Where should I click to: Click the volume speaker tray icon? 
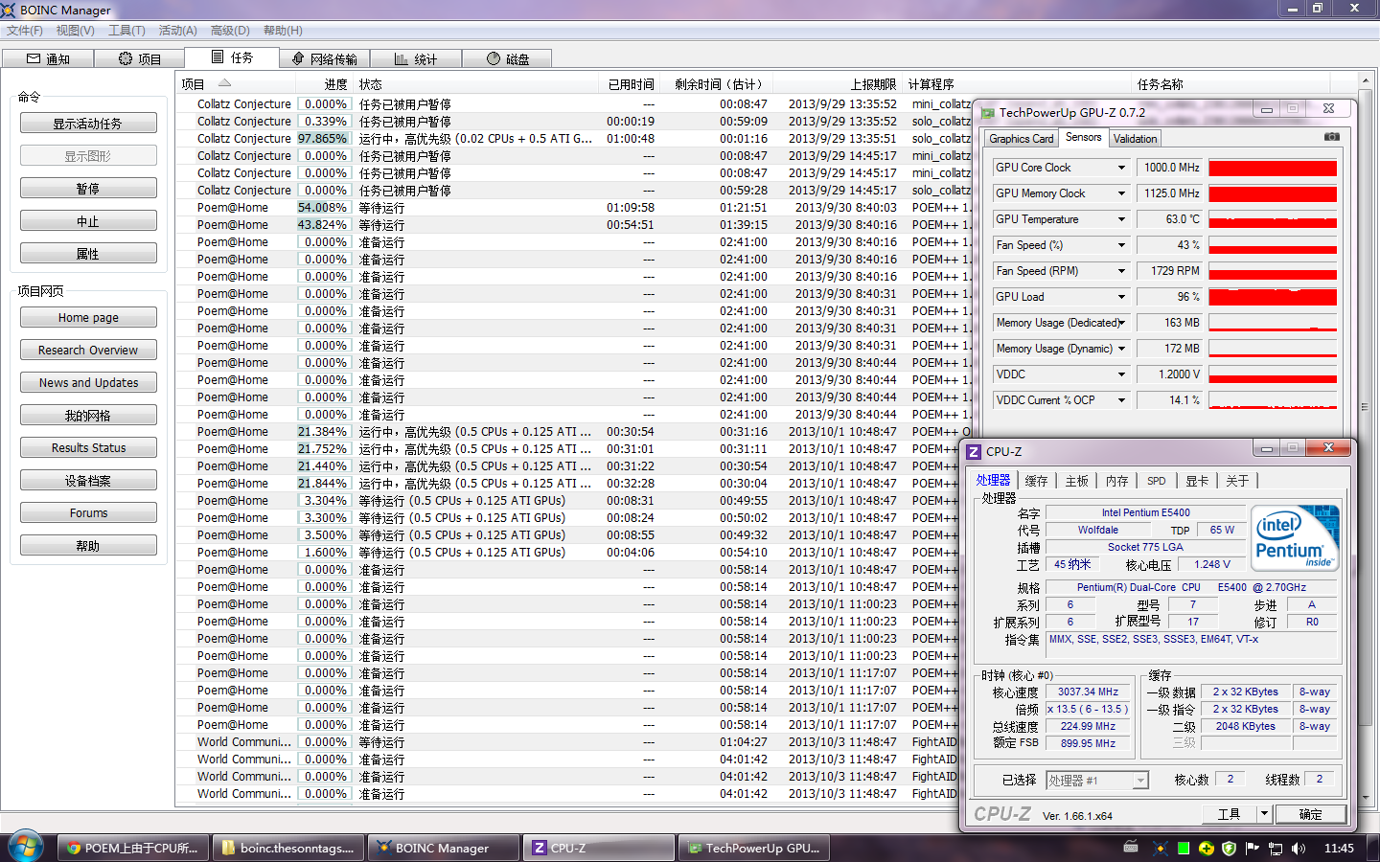click(1299, 848)
